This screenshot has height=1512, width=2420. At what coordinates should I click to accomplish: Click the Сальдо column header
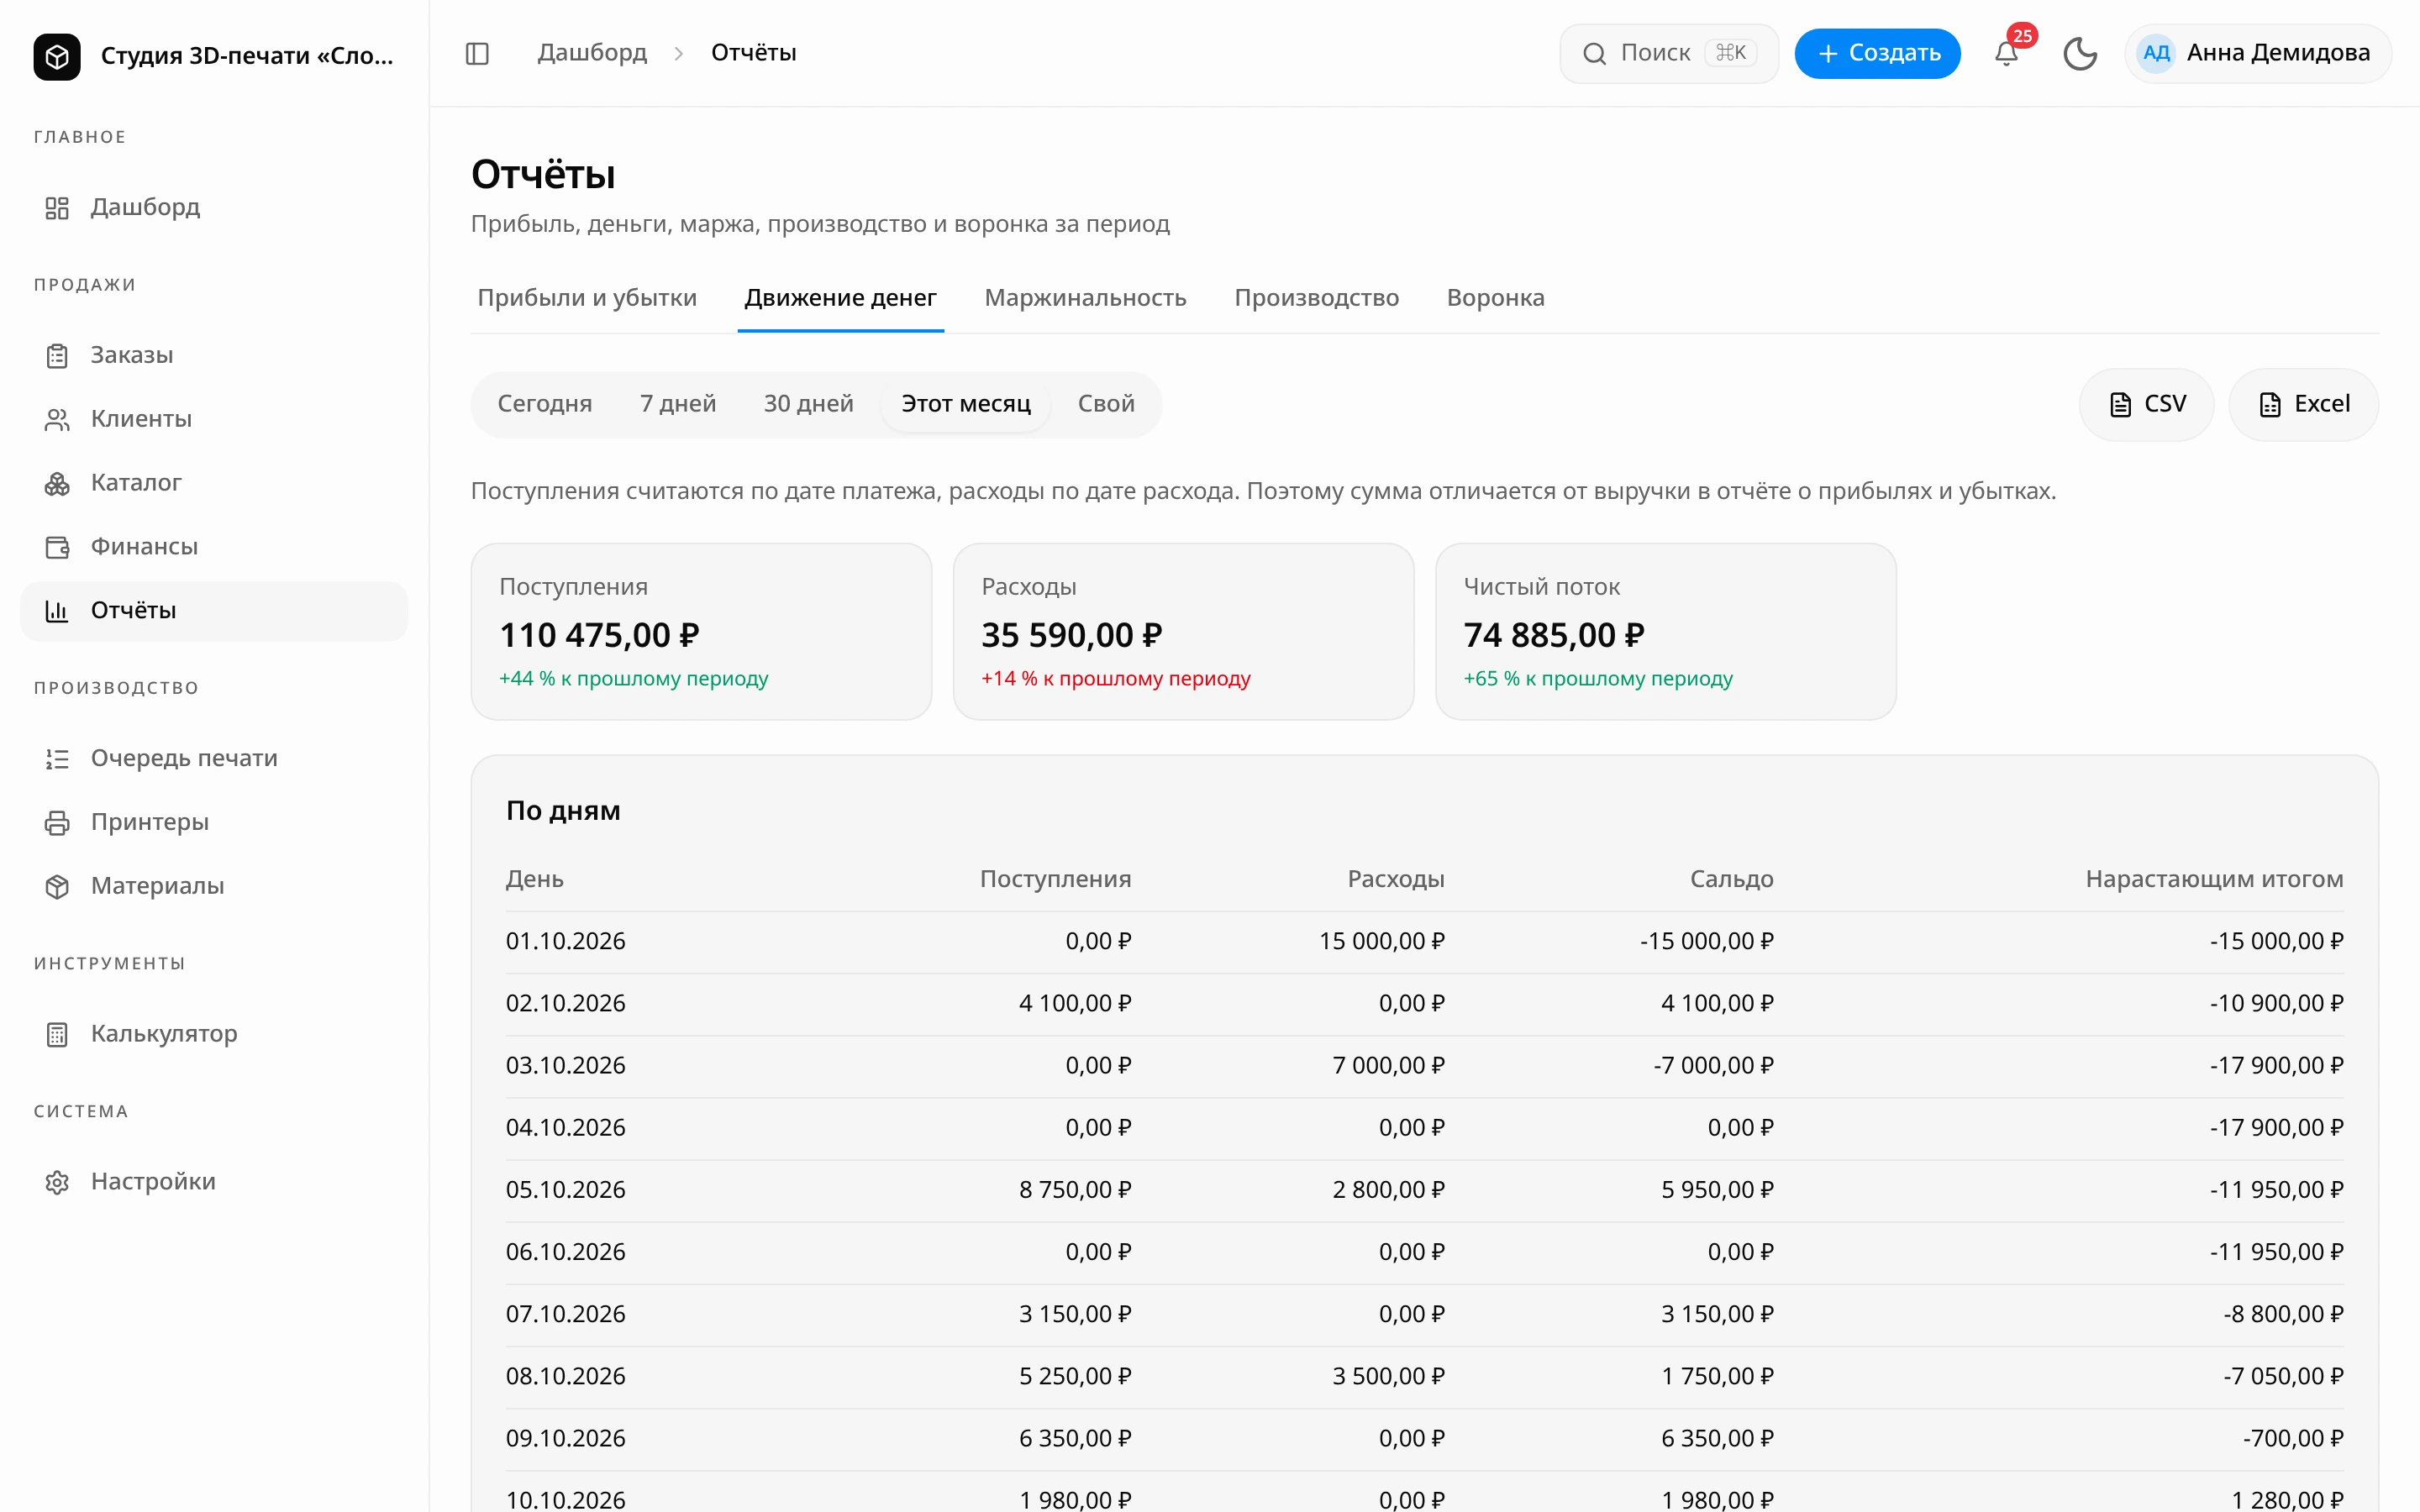(x=1731, y=879)
